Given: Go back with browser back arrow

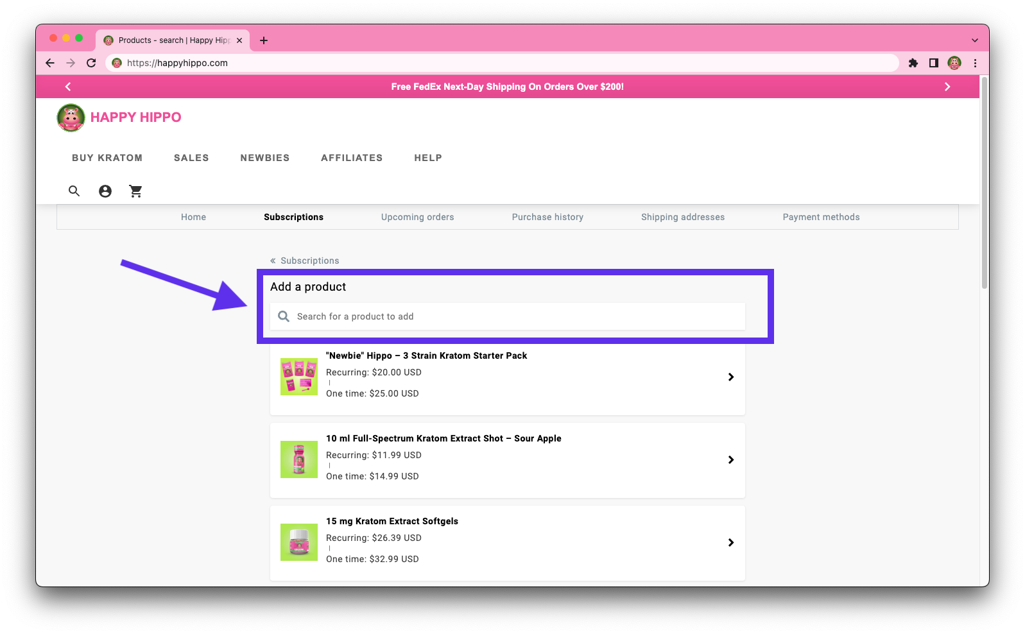Looking at the screenshot, I should point(50,63).
